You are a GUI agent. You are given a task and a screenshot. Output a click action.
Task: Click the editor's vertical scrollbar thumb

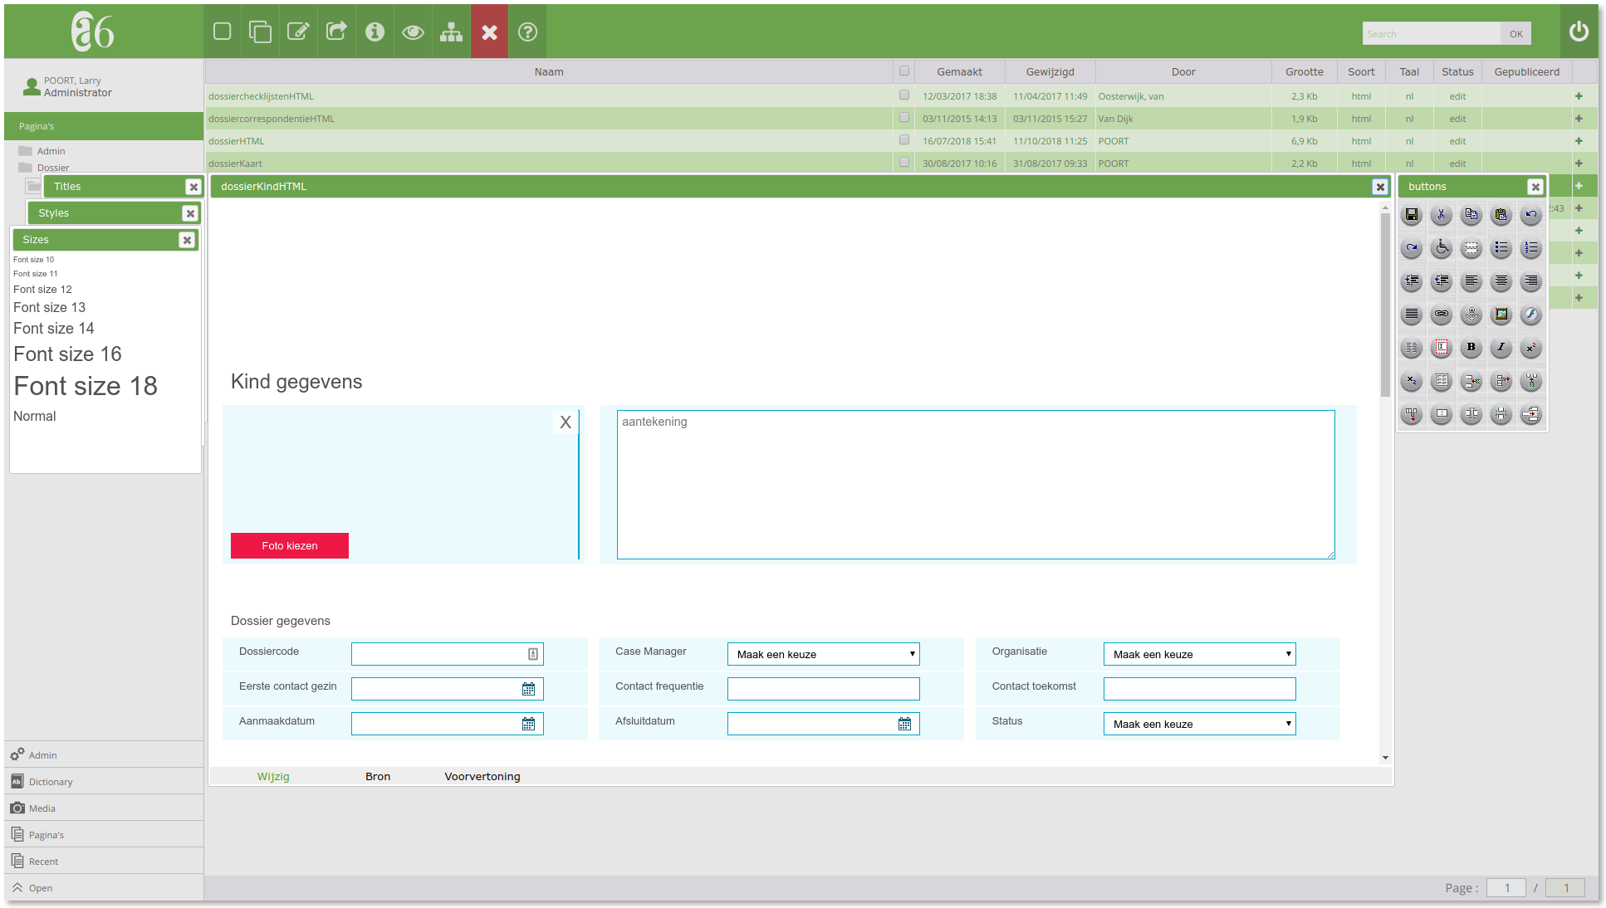click(x=1385, y=304)
